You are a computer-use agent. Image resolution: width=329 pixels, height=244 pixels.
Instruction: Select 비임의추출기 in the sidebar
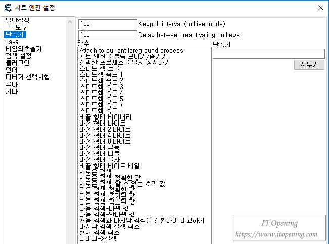pos(23,49)
